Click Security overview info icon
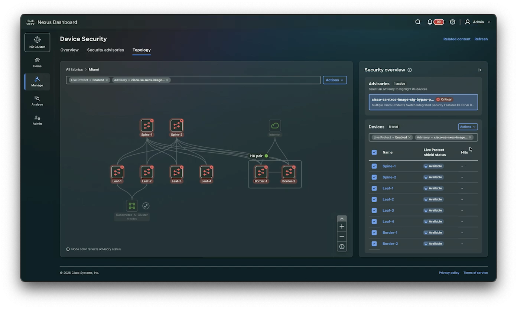Viewport: 517px width, 309px height. click(x=410, y=70)
